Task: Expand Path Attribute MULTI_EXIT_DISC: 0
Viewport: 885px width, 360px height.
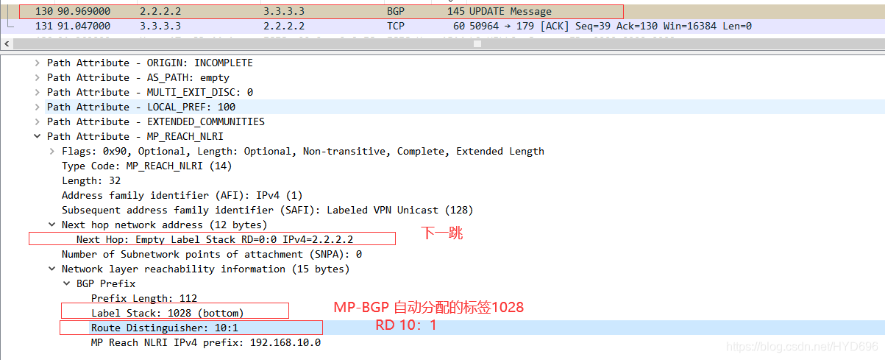Action: (x=37, y=92)
